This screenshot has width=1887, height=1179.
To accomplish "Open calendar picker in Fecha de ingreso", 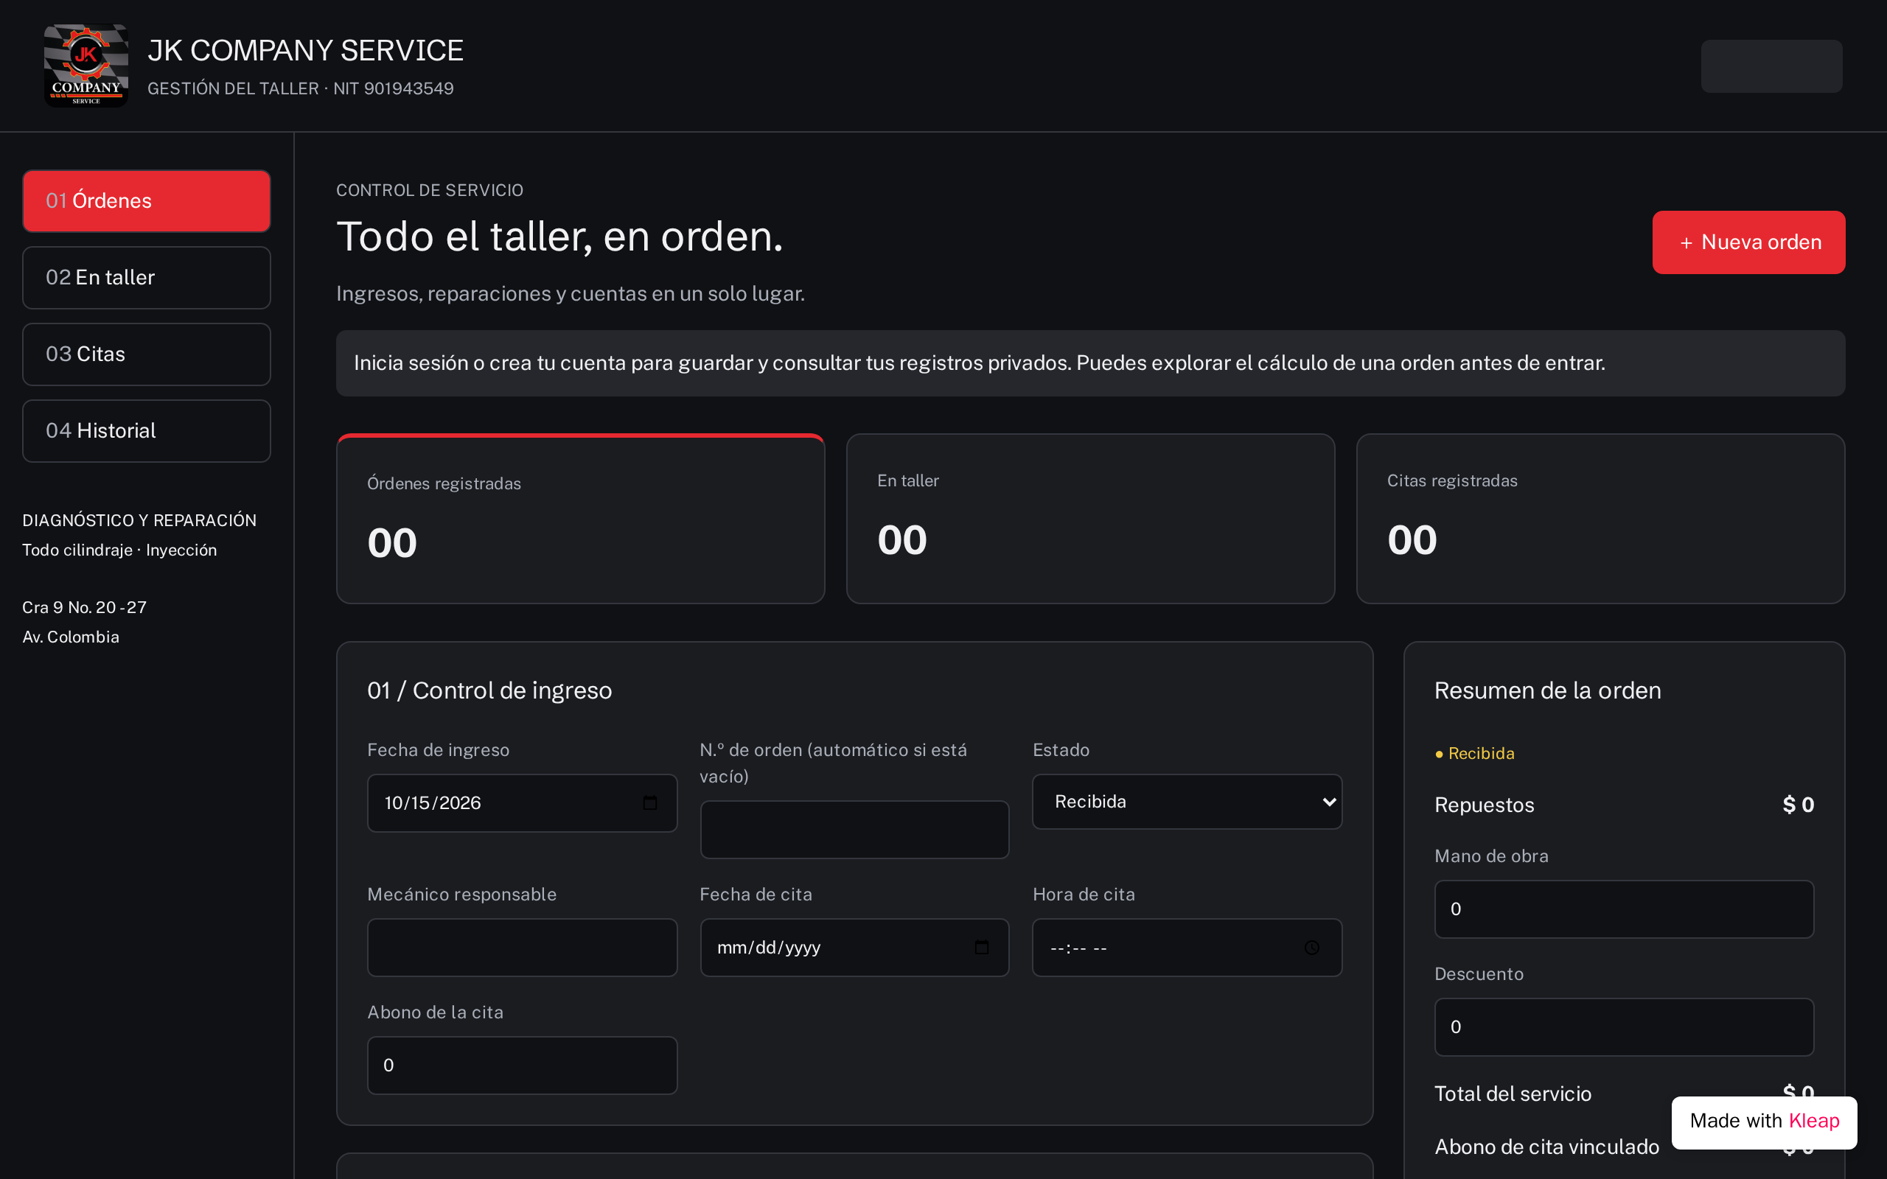I will point(649,802).
